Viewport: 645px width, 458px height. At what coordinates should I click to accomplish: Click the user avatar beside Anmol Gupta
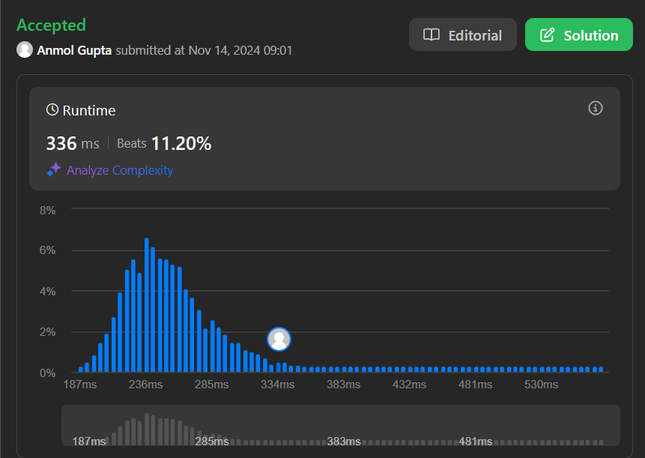[25, 49]
